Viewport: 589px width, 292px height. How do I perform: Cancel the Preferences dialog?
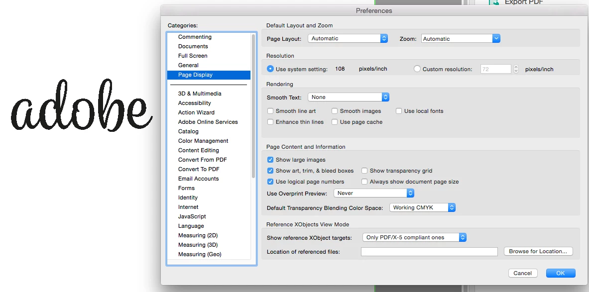[522, 273]
